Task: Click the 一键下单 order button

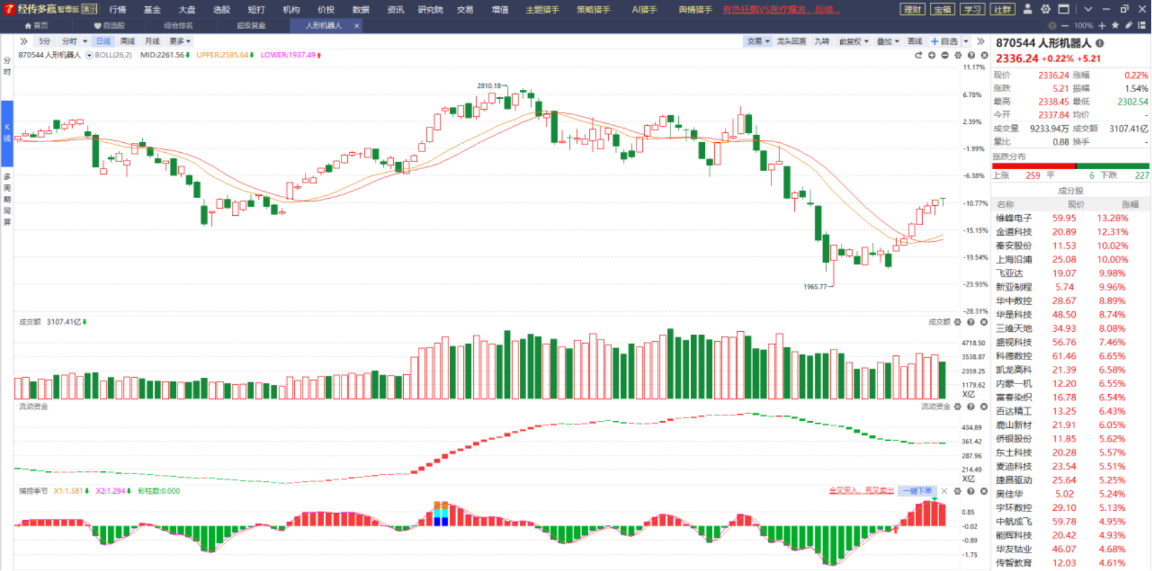Action: pos(917,491)
